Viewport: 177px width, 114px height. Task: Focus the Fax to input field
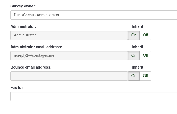93,96
